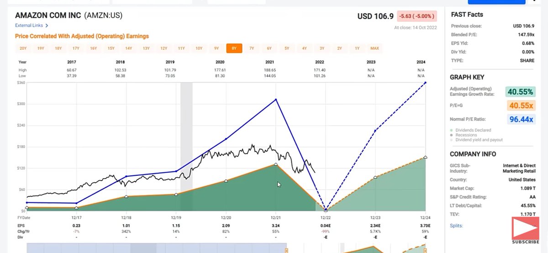Click the 342% Chg/Yr value
This screenshot has width=548, height=253.
click(x=126, y=231)
